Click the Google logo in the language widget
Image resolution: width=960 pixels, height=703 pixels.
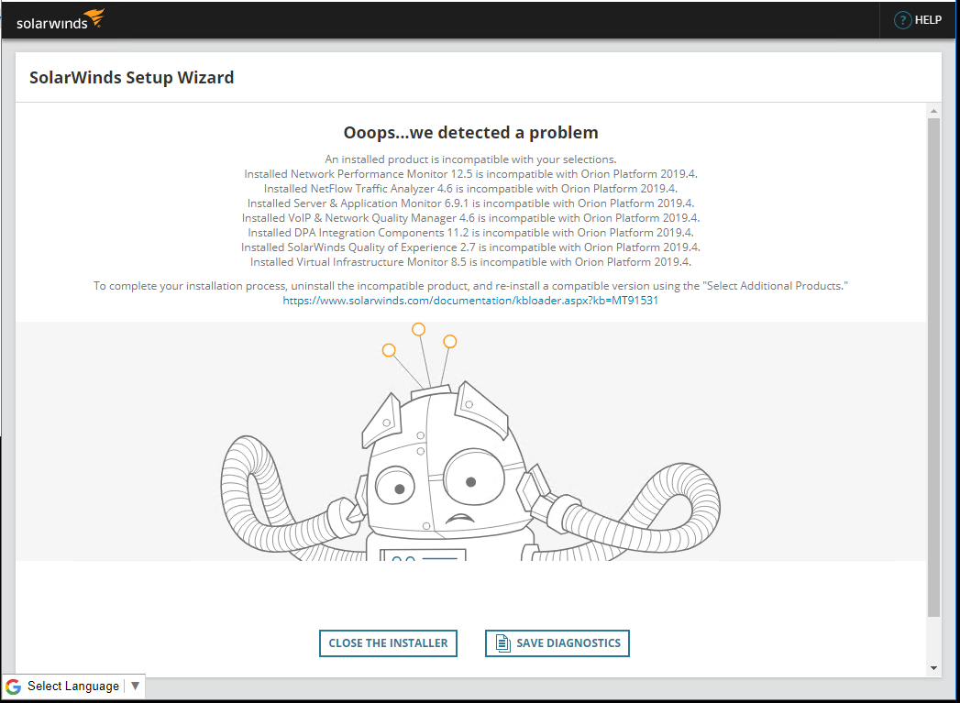pos(14,687)
